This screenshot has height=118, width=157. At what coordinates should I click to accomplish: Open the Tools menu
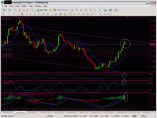[x=31, y=6]
